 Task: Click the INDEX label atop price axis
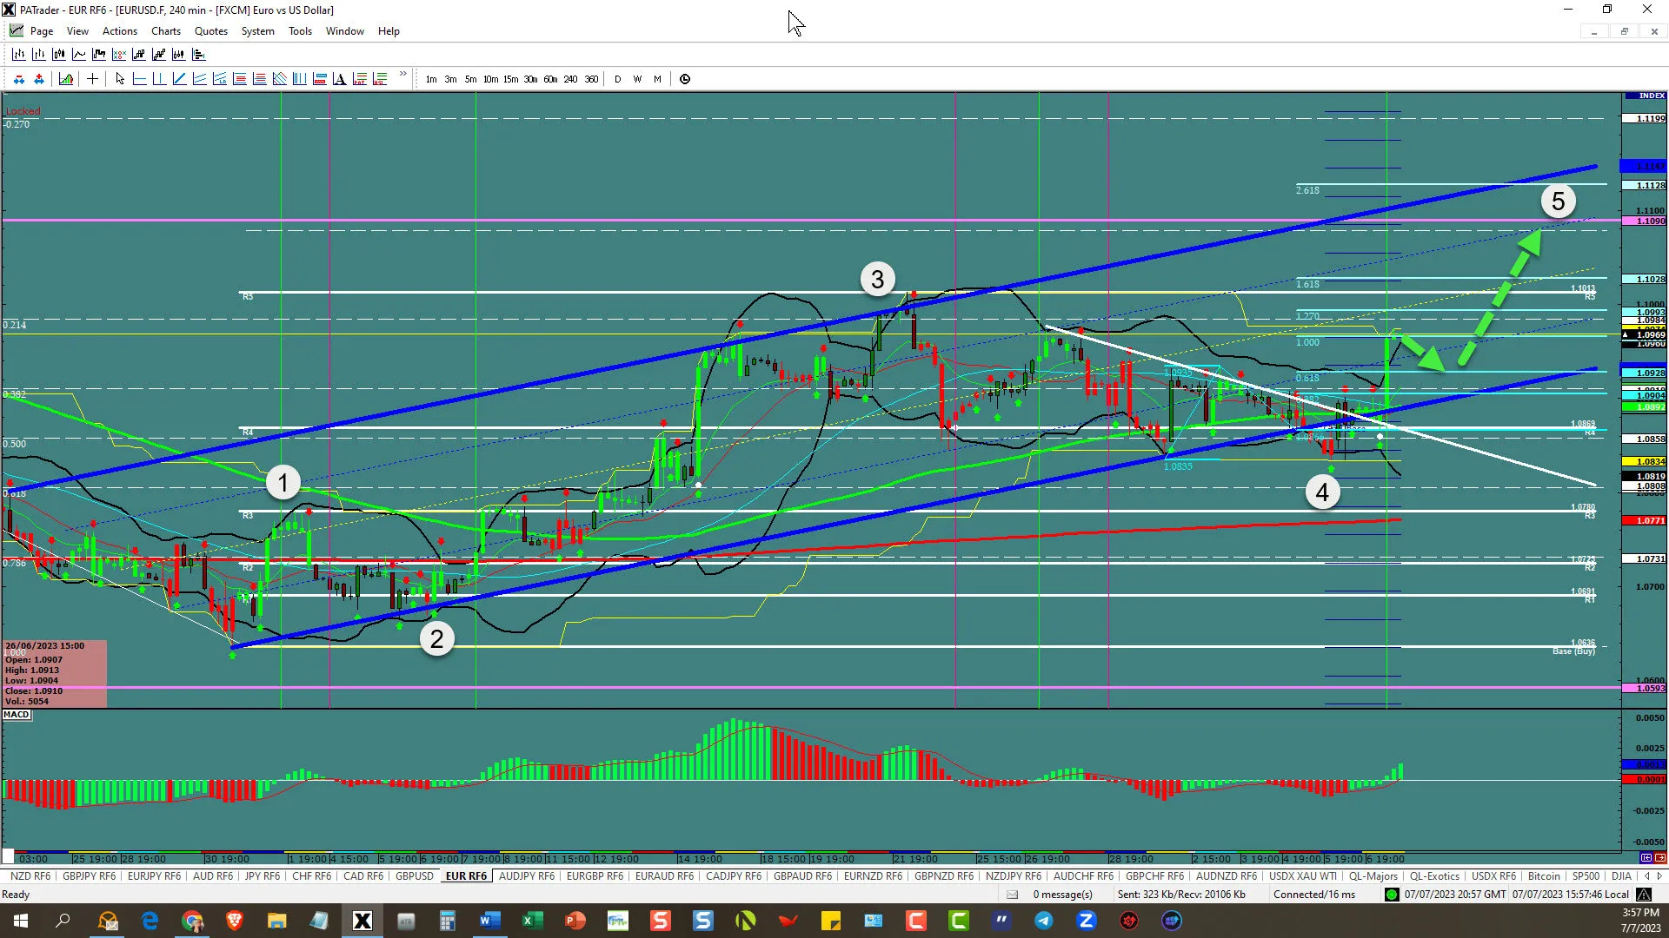pyautogui.click(x=1645, y=96)
